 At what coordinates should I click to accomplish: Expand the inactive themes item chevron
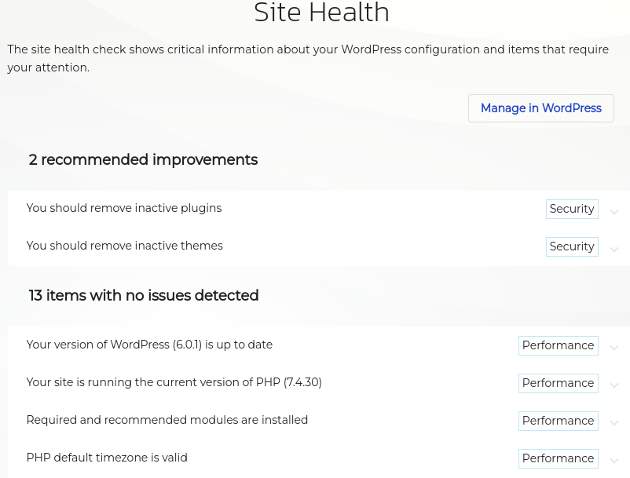(x=614, y=250)
